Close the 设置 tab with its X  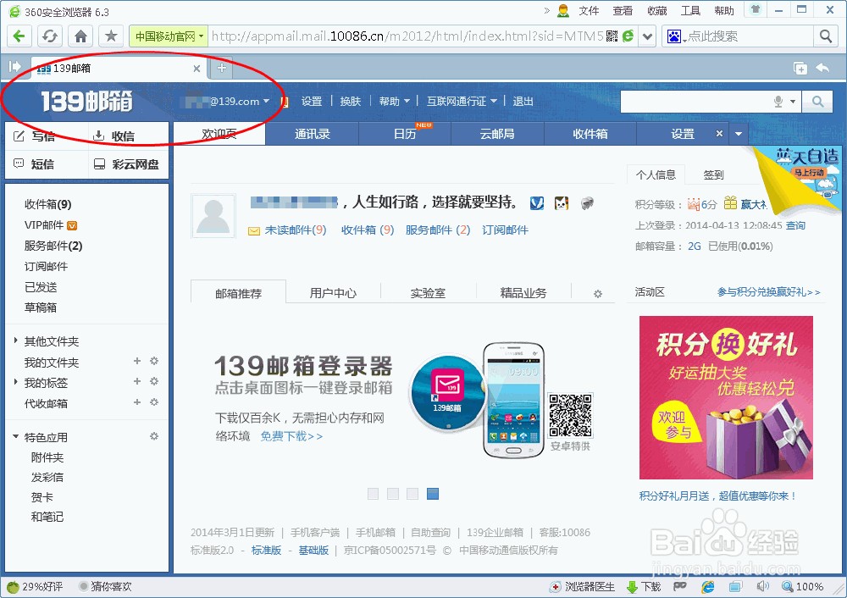click(x=719, y=134)
